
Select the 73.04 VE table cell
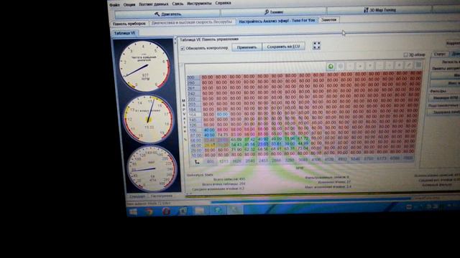pyautogui.click(x=303, y=148)
